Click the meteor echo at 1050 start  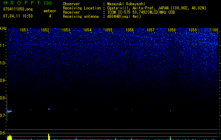tap(9, 112)
